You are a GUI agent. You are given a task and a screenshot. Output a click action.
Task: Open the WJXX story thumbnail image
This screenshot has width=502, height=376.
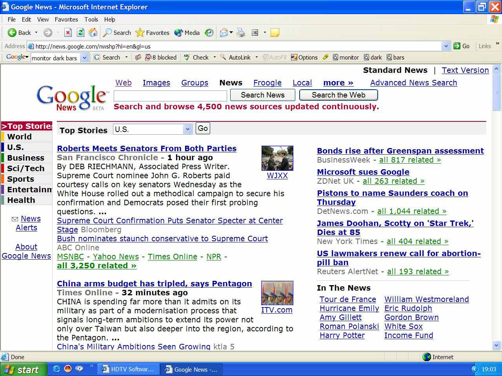point(277,158)
